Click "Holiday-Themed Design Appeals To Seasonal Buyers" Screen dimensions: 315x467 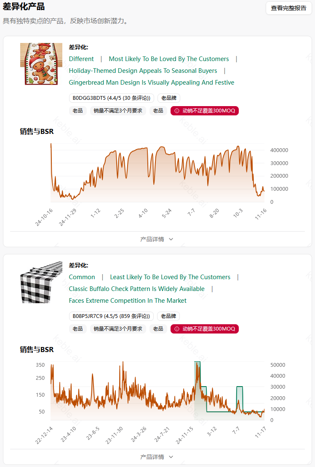(143, 71)
